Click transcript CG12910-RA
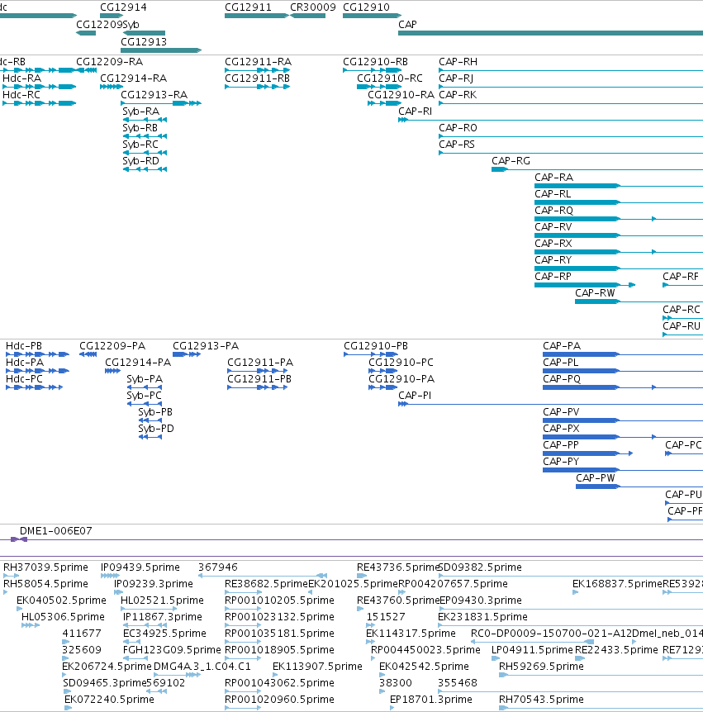Viewport: 703px width, 712px height. [385, 103]
